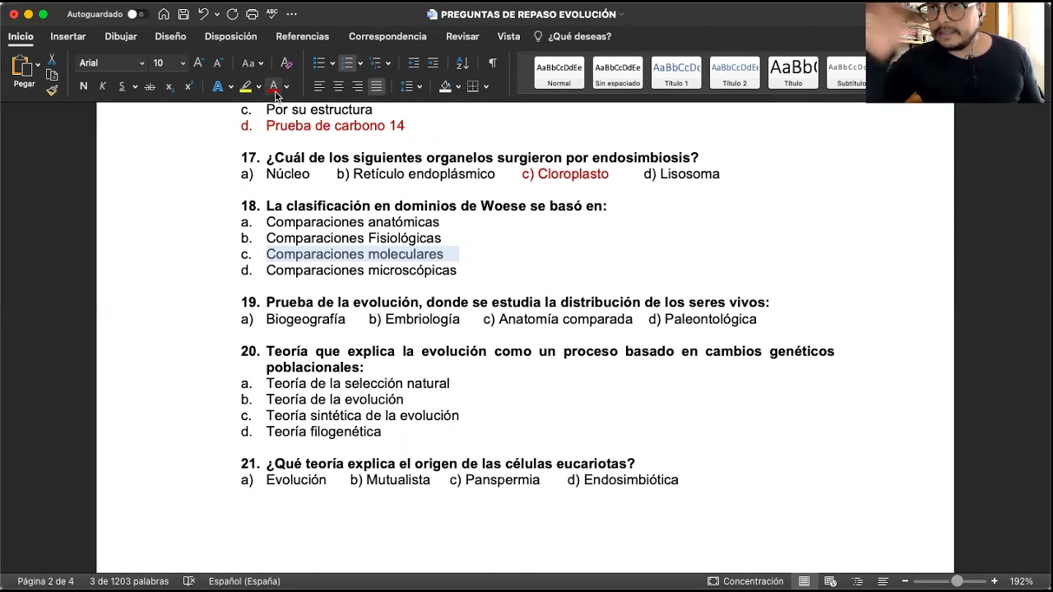Expand the multilevel list options arrow
This screenshot has width=1053, height=592.
[x=388, y=63]
